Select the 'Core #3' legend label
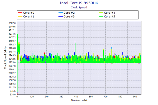This screenshot has width=158, height=105. tap(69, 17)
